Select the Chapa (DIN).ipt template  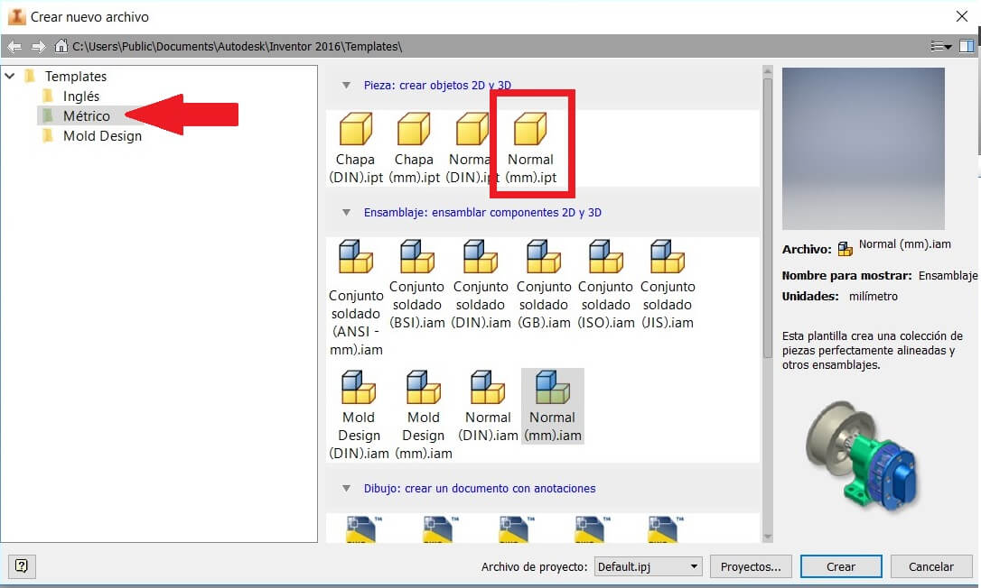[x=355, y=148]
